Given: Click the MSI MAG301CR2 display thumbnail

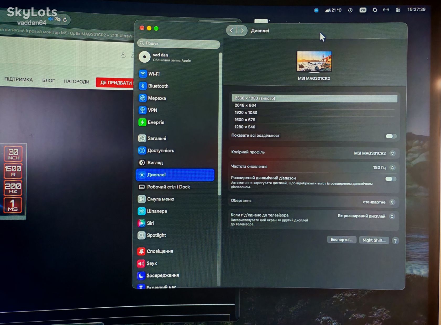Looking at the screenshot, I should pos(314,61).
